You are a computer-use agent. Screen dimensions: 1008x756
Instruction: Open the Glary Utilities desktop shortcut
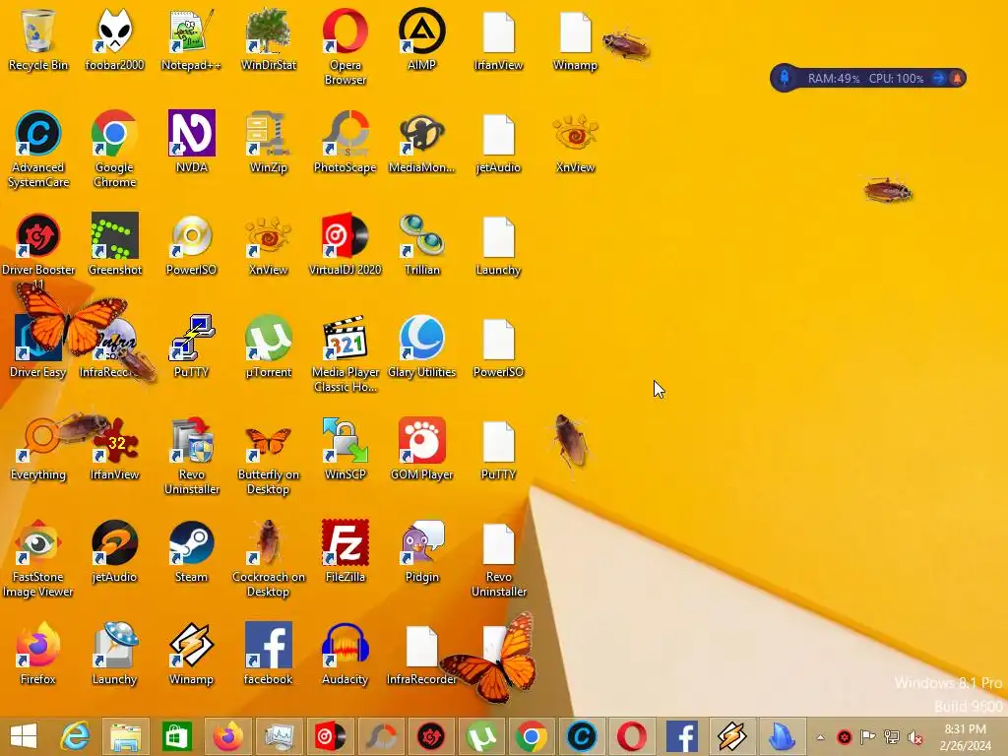(x=421, y=346)
